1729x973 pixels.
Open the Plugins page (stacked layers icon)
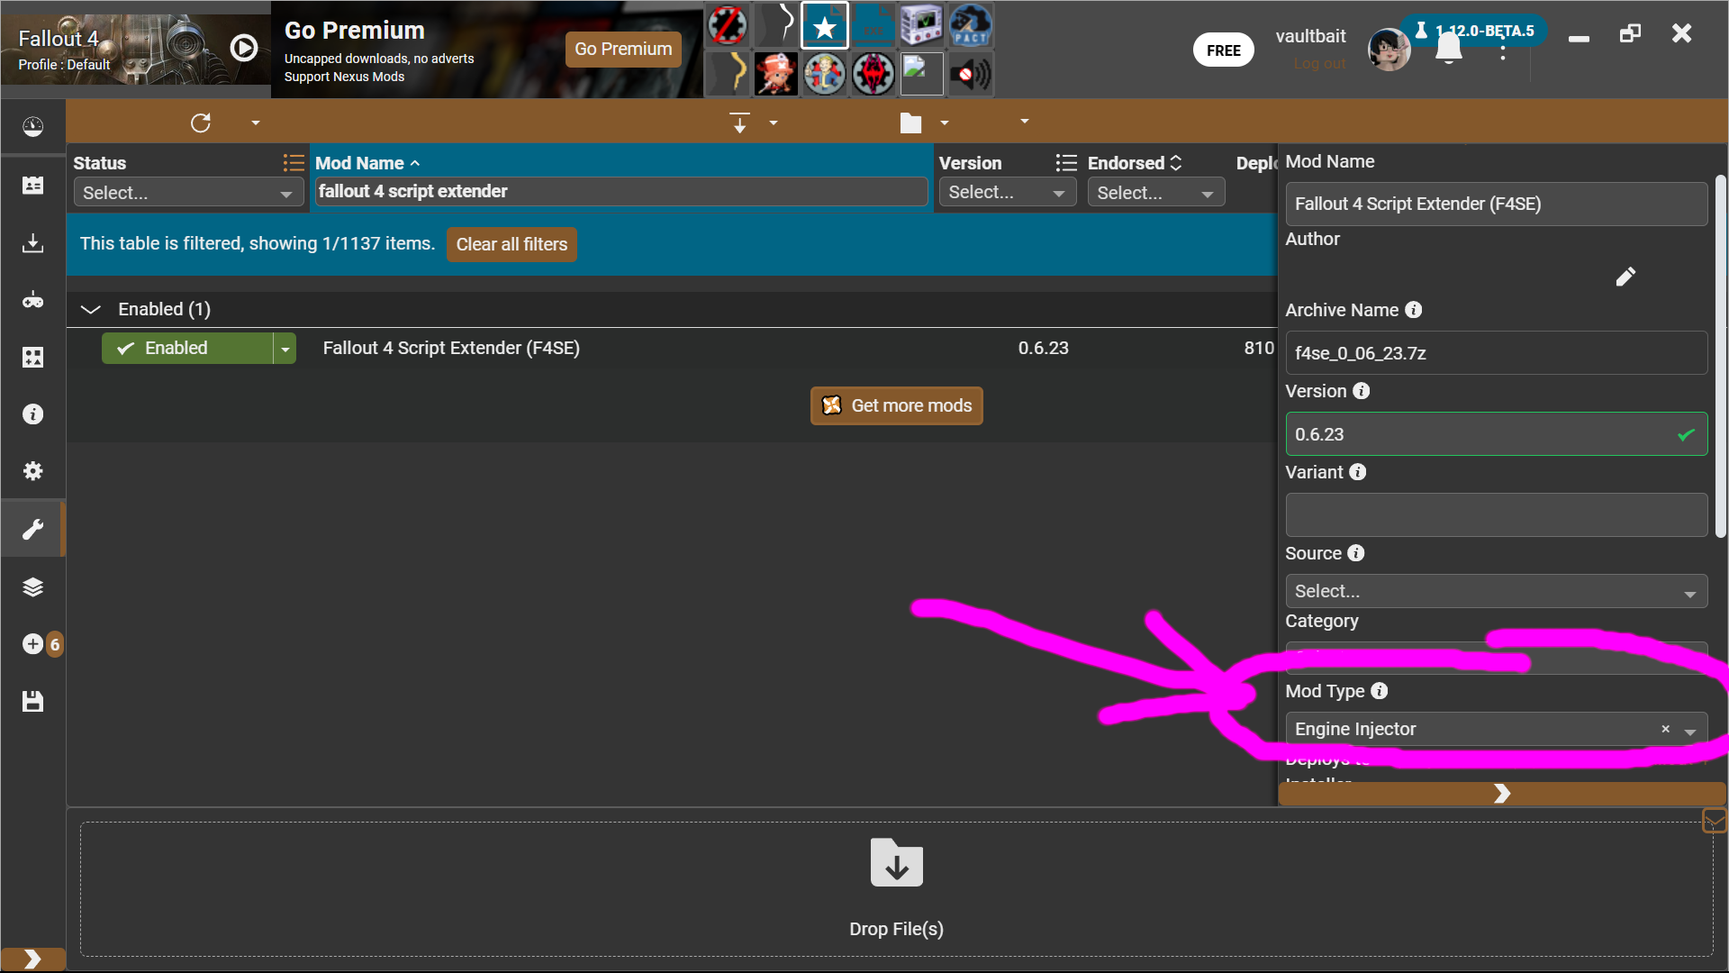pyautogui.click(x=32, y=587)
